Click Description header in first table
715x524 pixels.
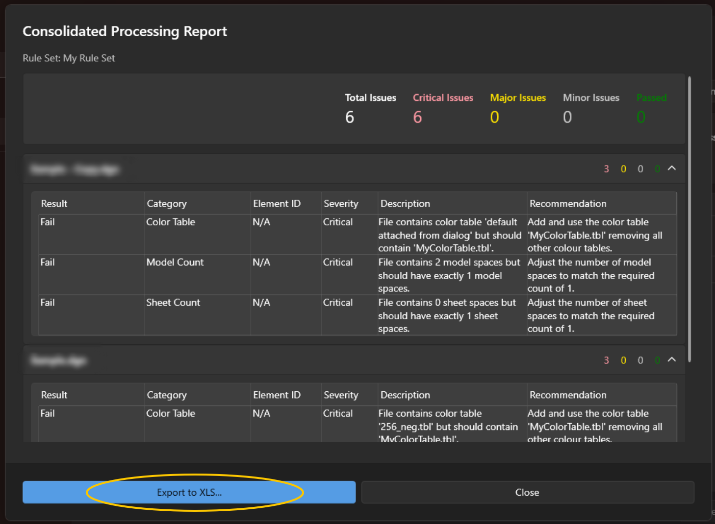tap(405, 204)
